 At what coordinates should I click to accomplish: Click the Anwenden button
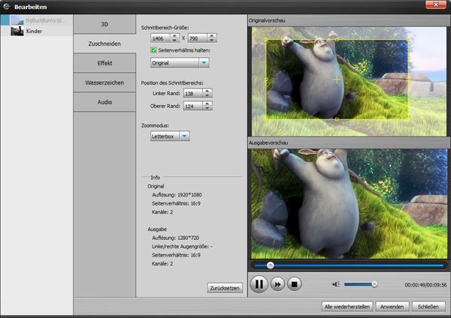[x=392, y=307]
